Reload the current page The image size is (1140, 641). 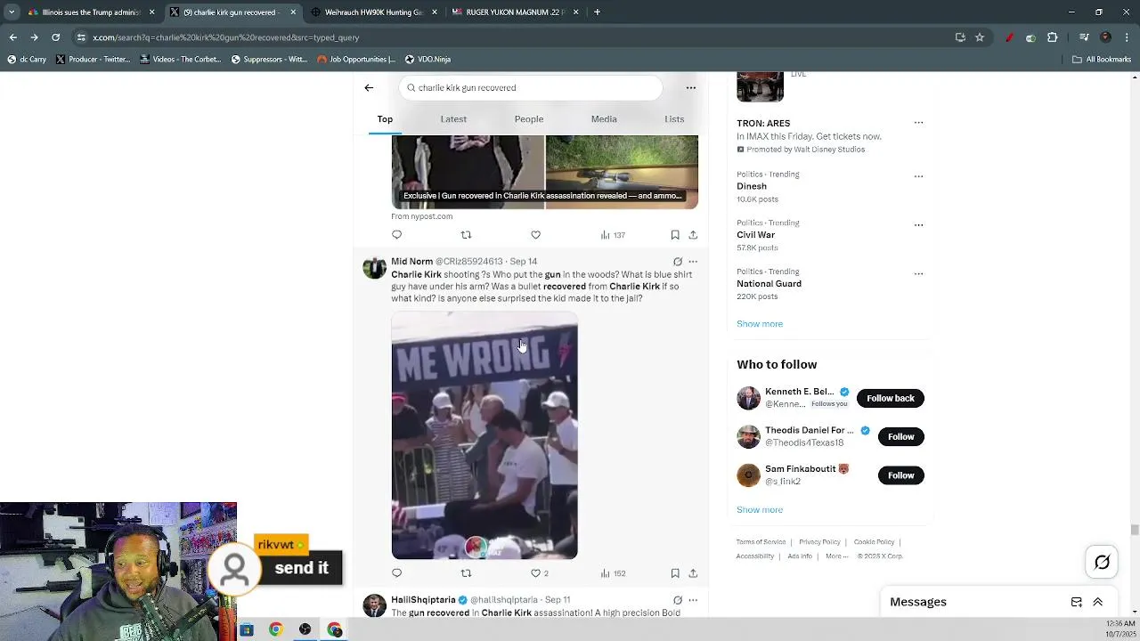[x=55, y=37]
